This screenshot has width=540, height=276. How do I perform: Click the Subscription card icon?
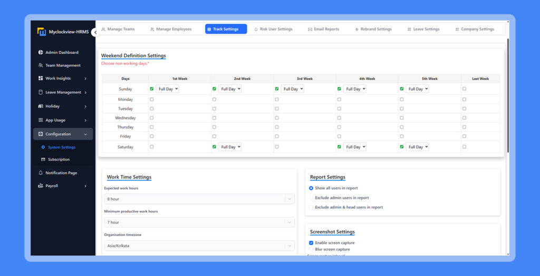coord(43,160)
